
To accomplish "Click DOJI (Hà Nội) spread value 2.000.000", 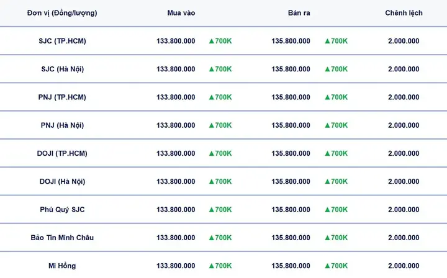I will click(404, 181).
